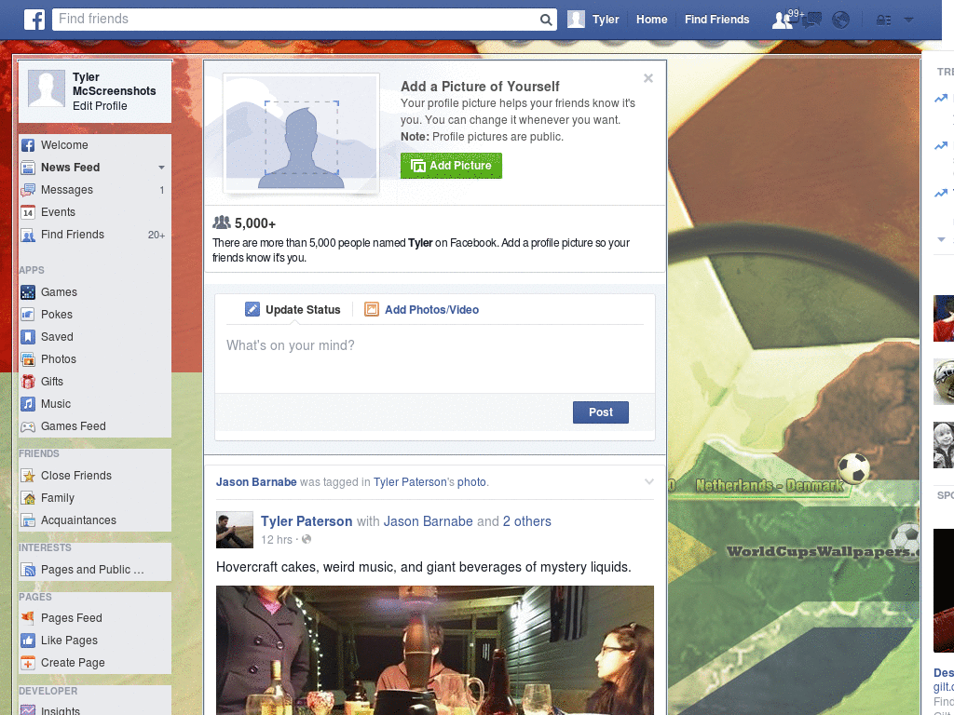Click Tyler McScreenshots name in sidebar
The width and height of the screenshot is (954, 715).
pyautogui.click(x=114, y=84)
